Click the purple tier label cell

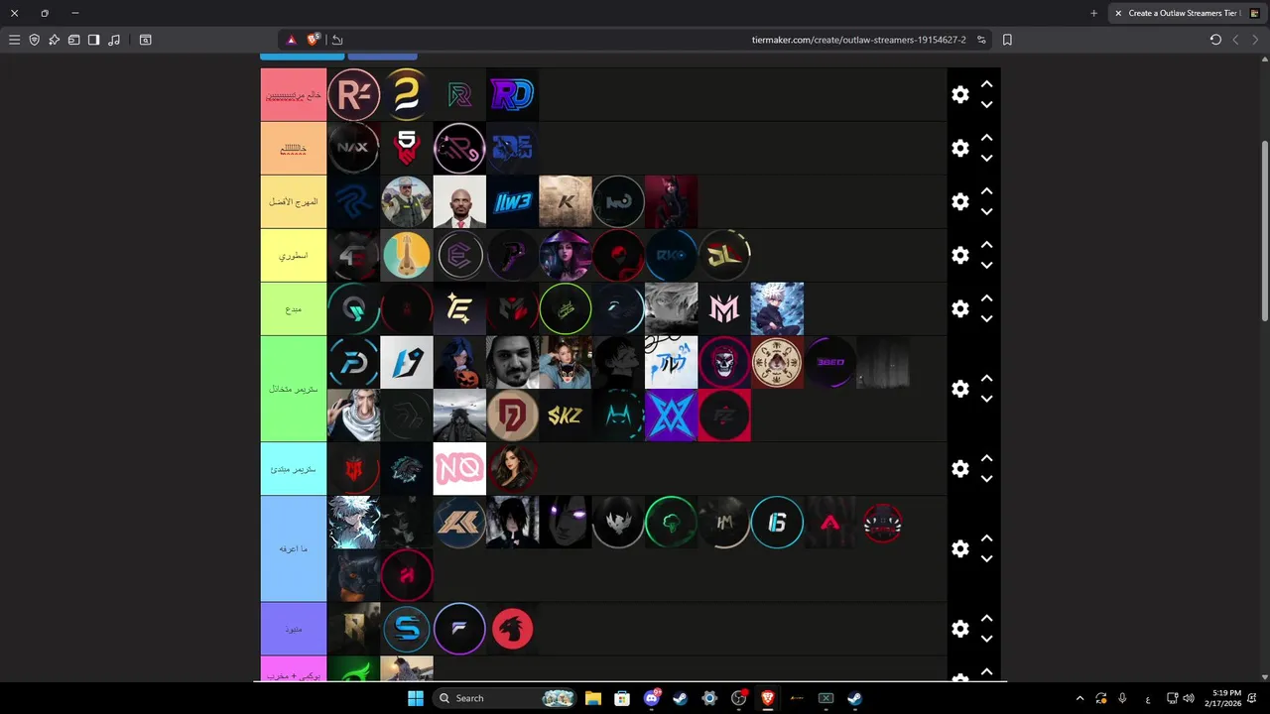294,629
